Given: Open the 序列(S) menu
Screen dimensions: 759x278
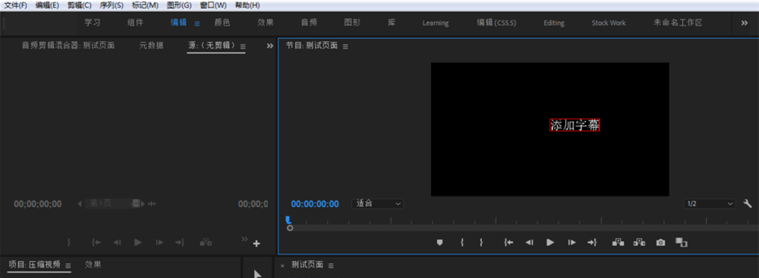Looking at the screenshot, I should (112, 5).
